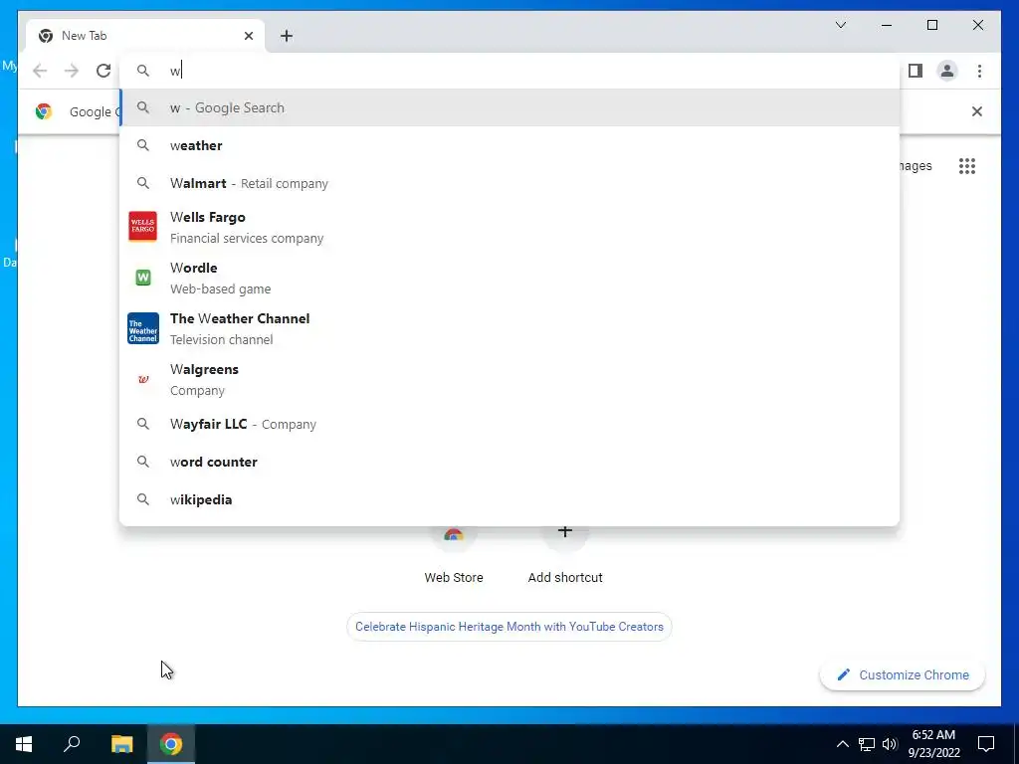1019x764 pixels.
Task: Reload the page with the refresh icon
Action: coord(103,71)
